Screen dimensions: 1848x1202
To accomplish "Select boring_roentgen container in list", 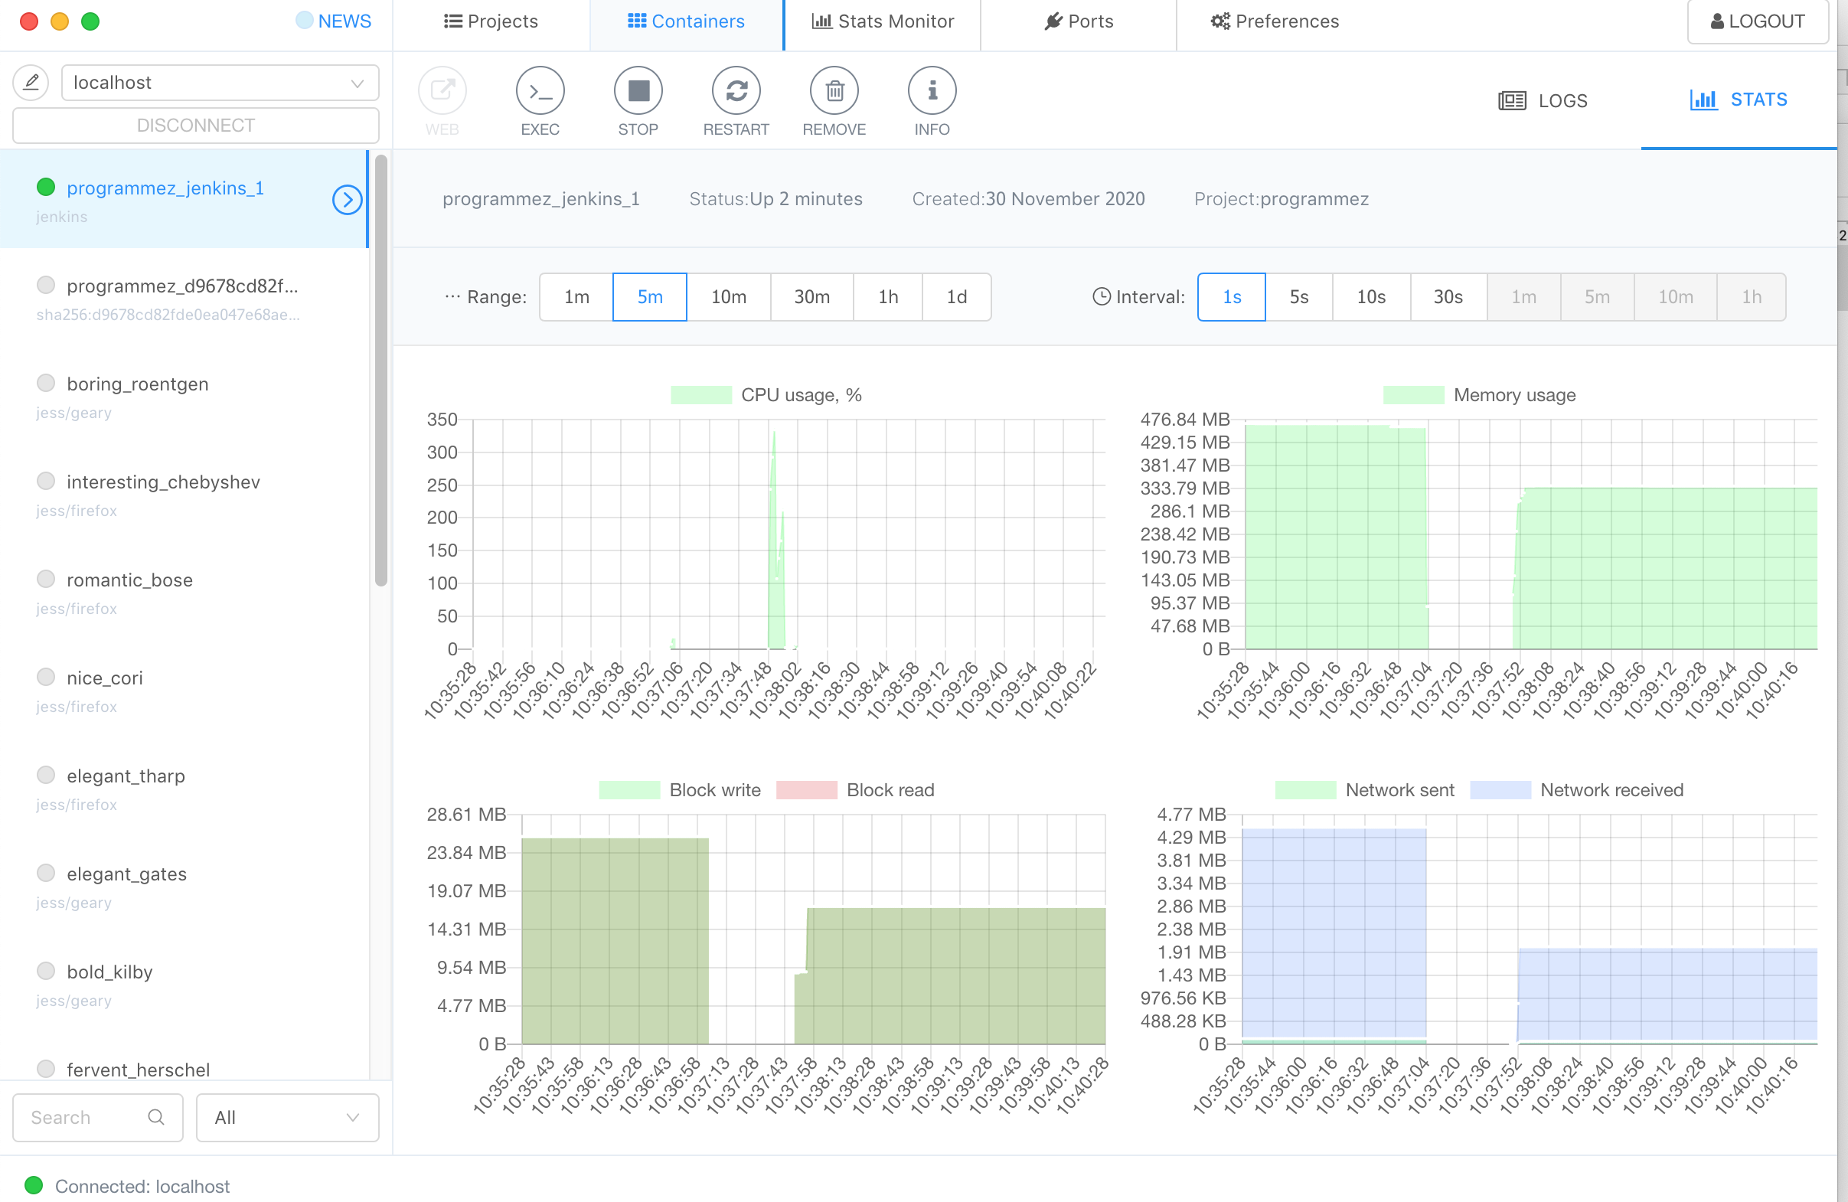I will coord(138,384).
